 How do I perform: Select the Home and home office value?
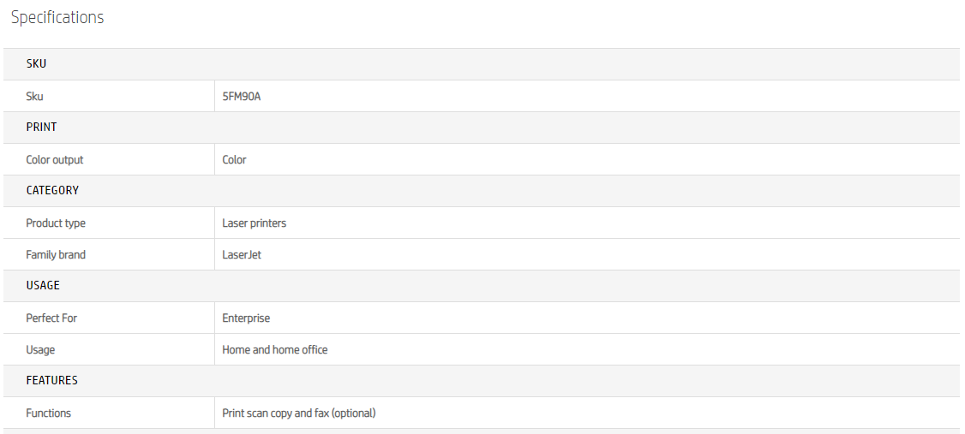(x=274, y=350)
